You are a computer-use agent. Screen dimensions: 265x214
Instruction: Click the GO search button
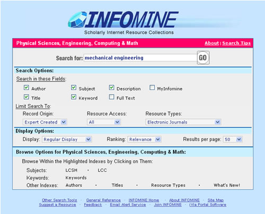click(x=203, y=58)
